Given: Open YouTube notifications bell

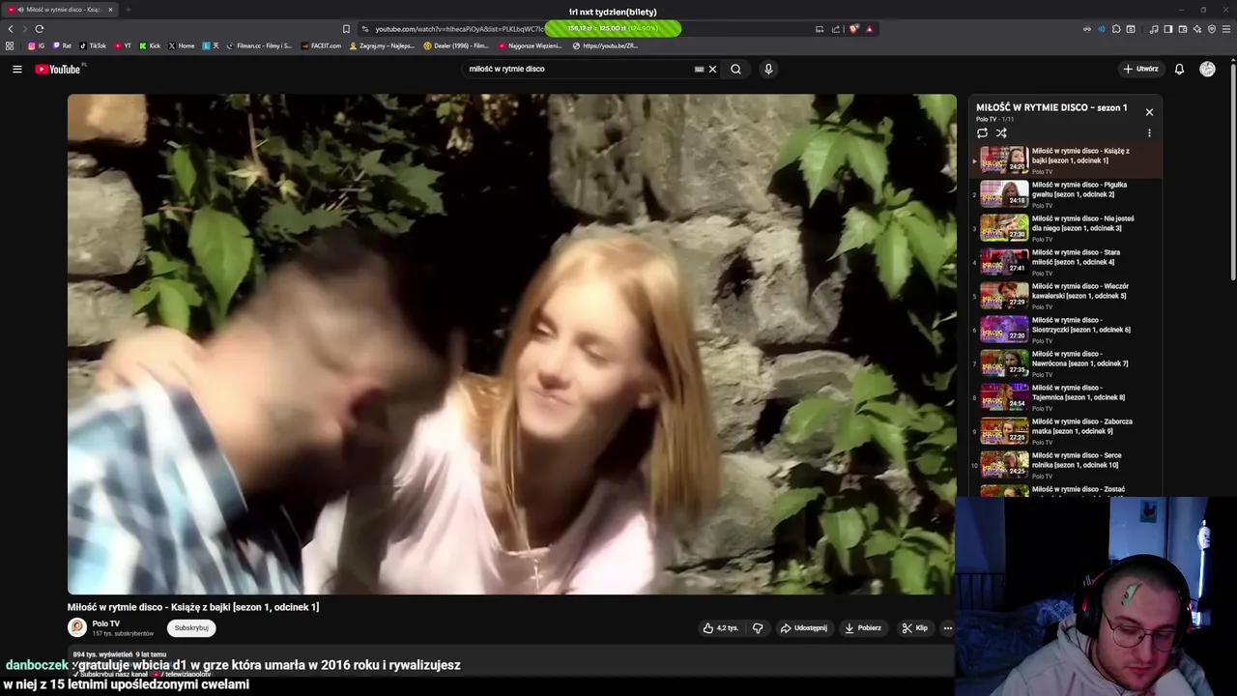Looking at the screenshot, I should pos(1179,69).
